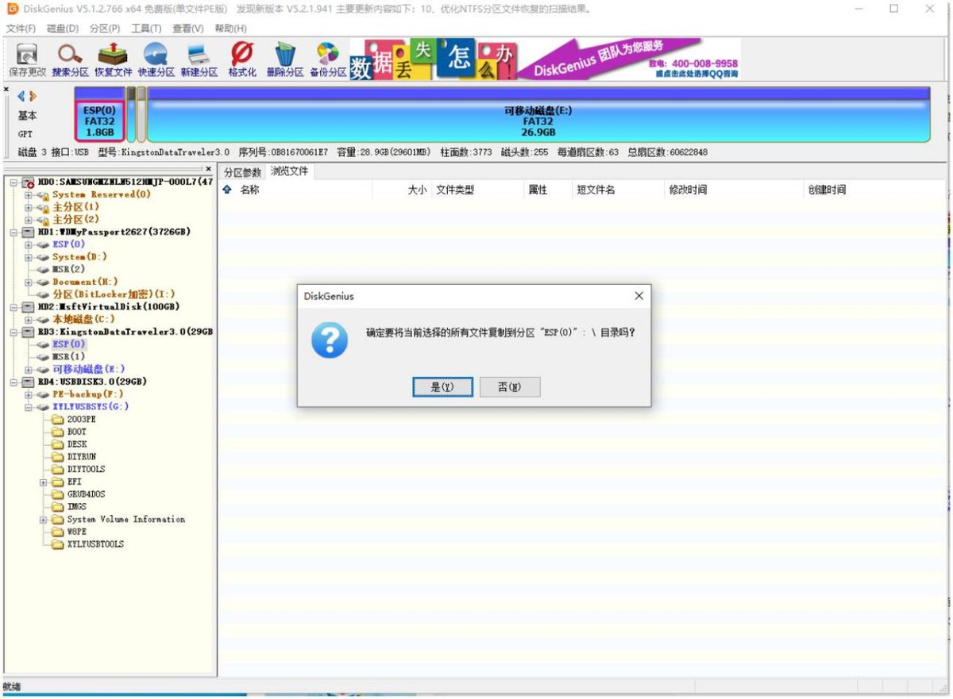
Task: Open the 文件(F) menu
Action: click(x=21, y=29)
